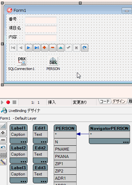Switch to the デザイン tab

(x=119, y=101)
